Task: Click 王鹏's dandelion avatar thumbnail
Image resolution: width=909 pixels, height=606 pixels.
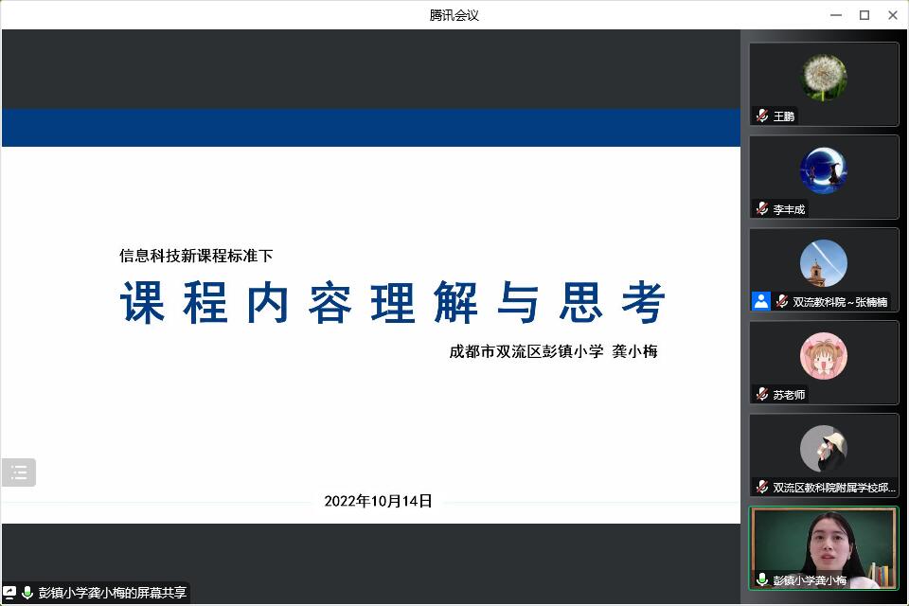Action: pos(823,76)
